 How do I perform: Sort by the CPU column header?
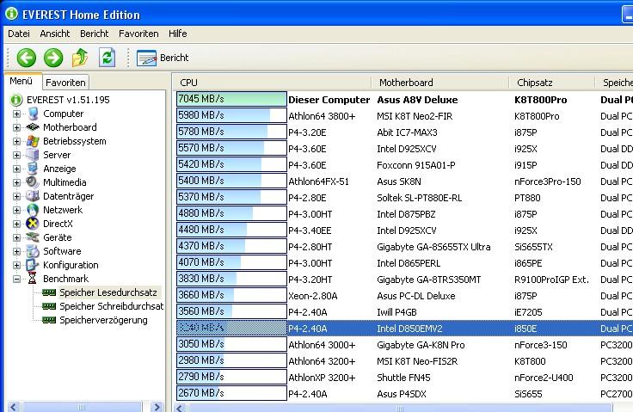pos(273,83)
